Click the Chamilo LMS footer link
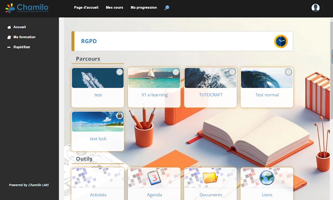 point(38,185)
